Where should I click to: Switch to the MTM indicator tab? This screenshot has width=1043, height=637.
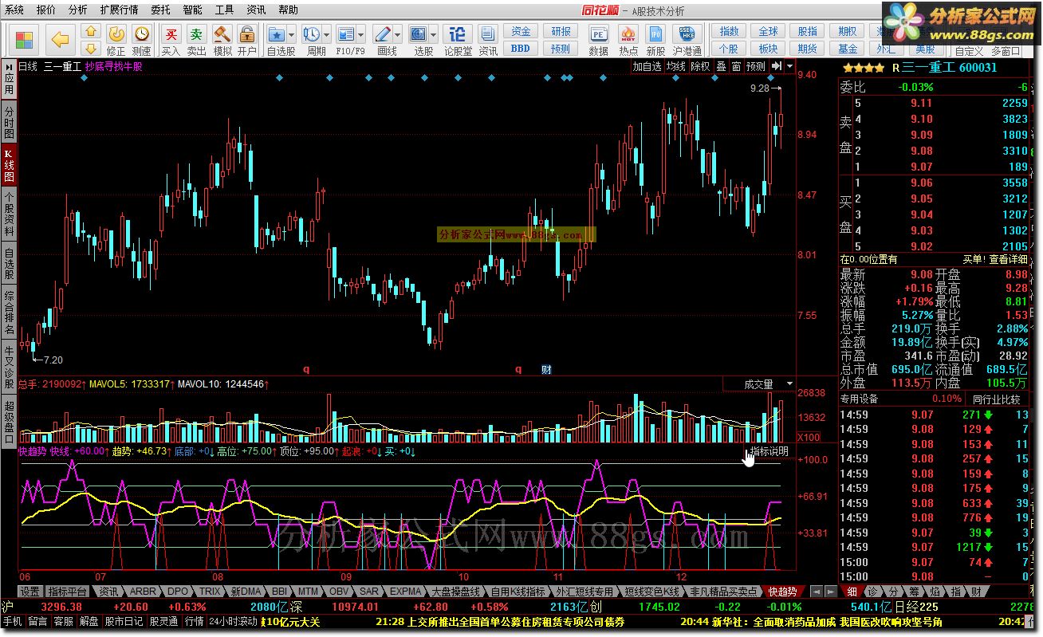tap(308, 592)
